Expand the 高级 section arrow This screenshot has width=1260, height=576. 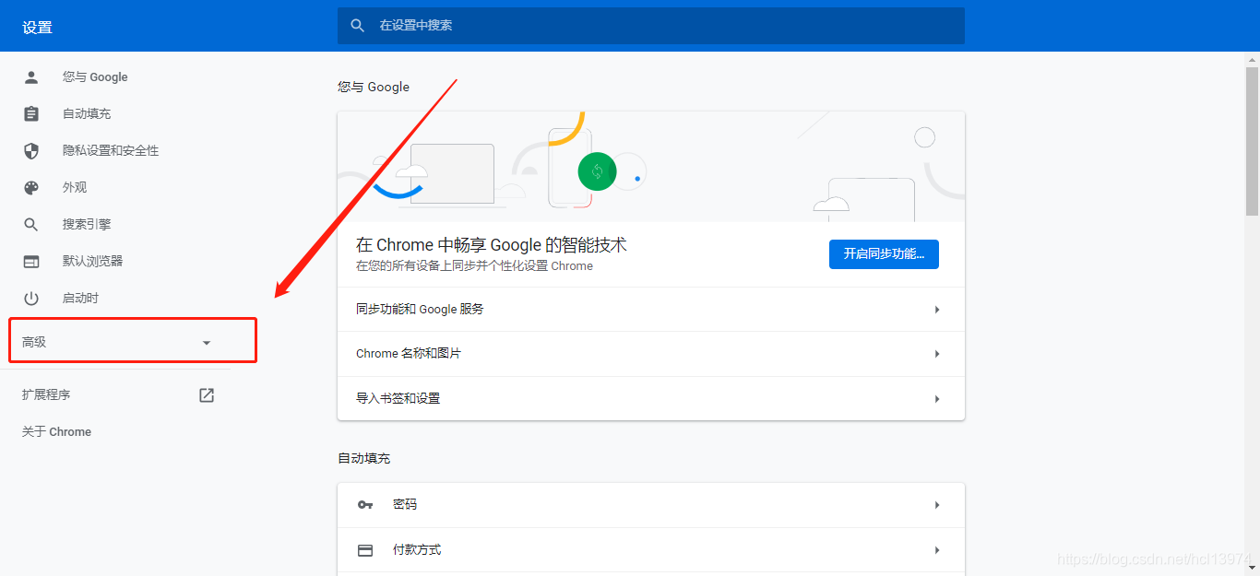tap(207, 342)
